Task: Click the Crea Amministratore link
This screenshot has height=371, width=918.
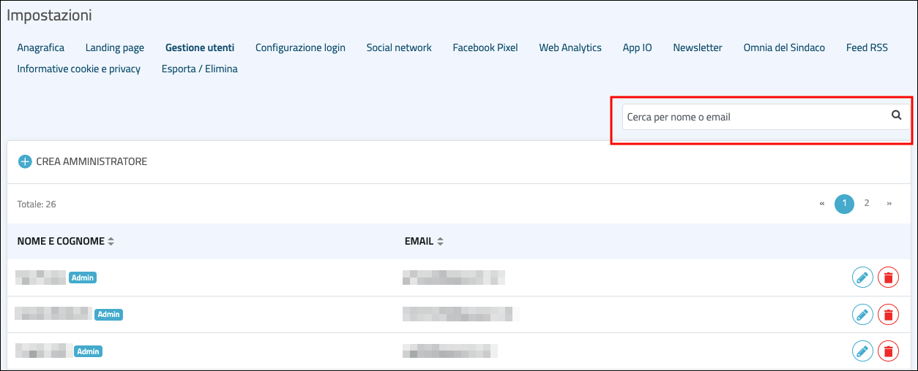Action: tap(92, 161)
